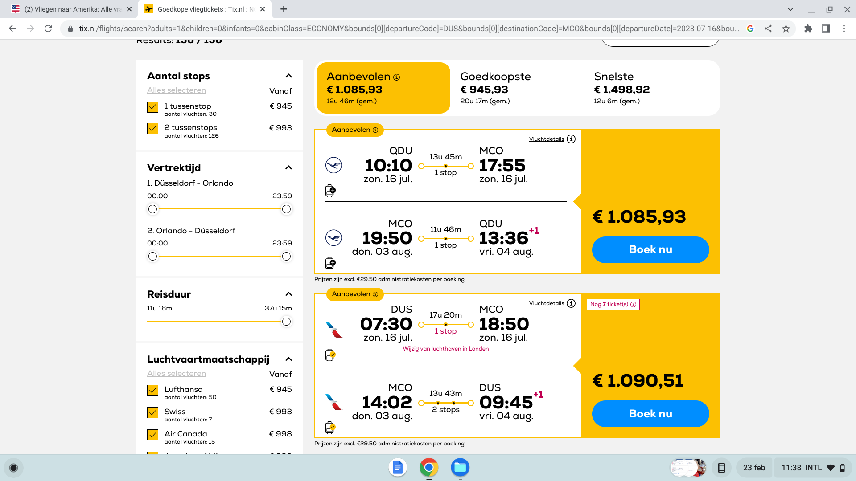The width and height of the screenshot is (856, 481).
Task: Open Files app from the shelf
Action: 460,467
